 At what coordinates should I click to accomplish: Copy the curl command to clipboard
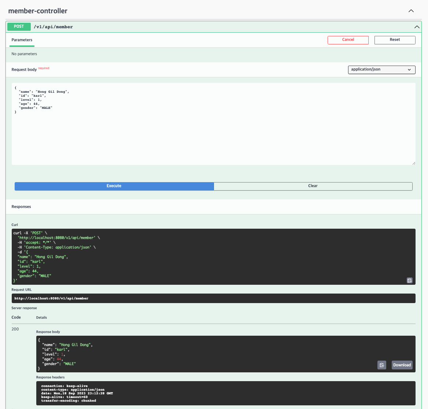[x=409, y=280]
